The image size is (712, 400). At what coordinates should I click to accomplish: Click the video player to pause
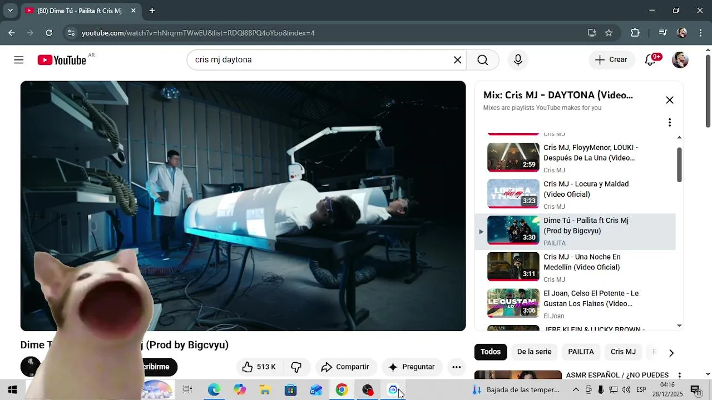pyautogui.click(x=243, y=206)
